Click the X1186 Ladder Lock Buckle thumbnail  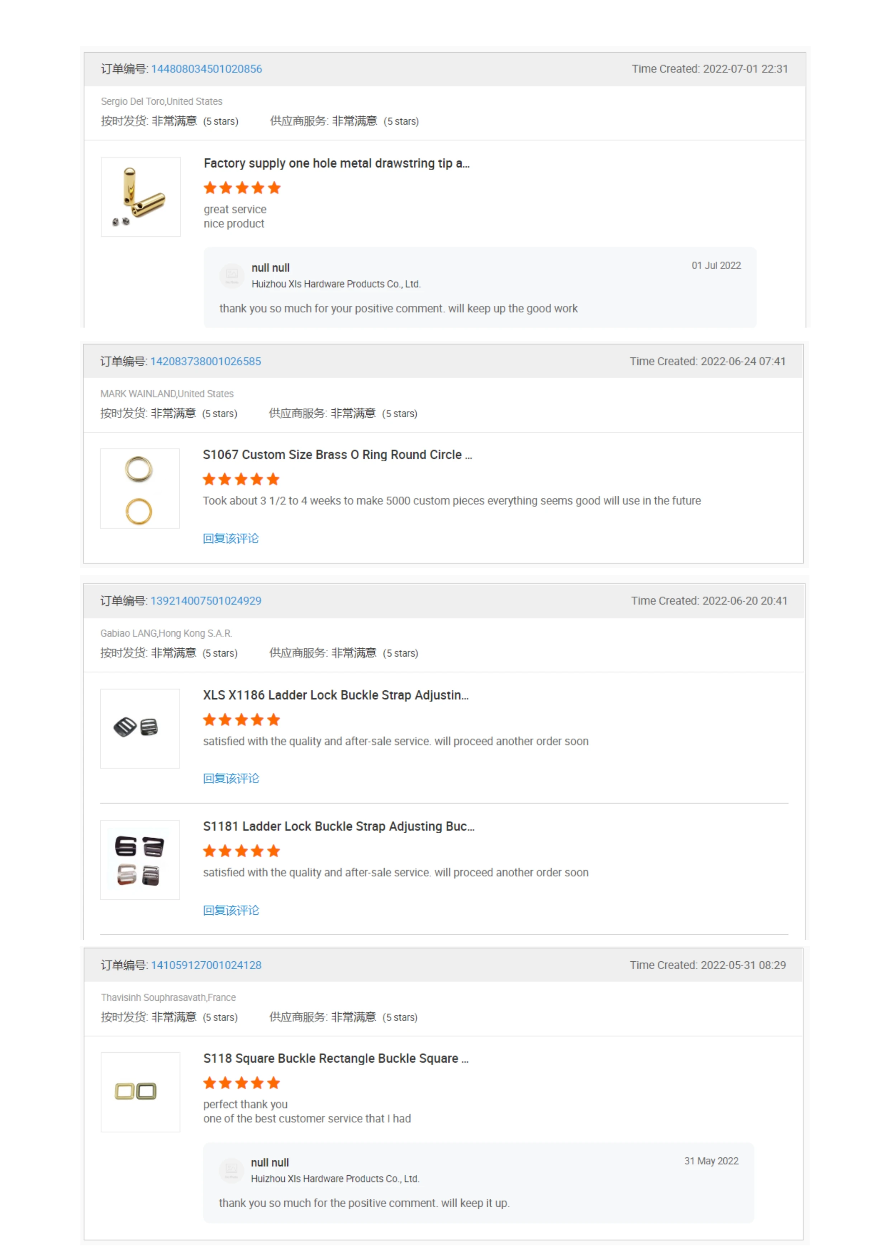[140, 729]
